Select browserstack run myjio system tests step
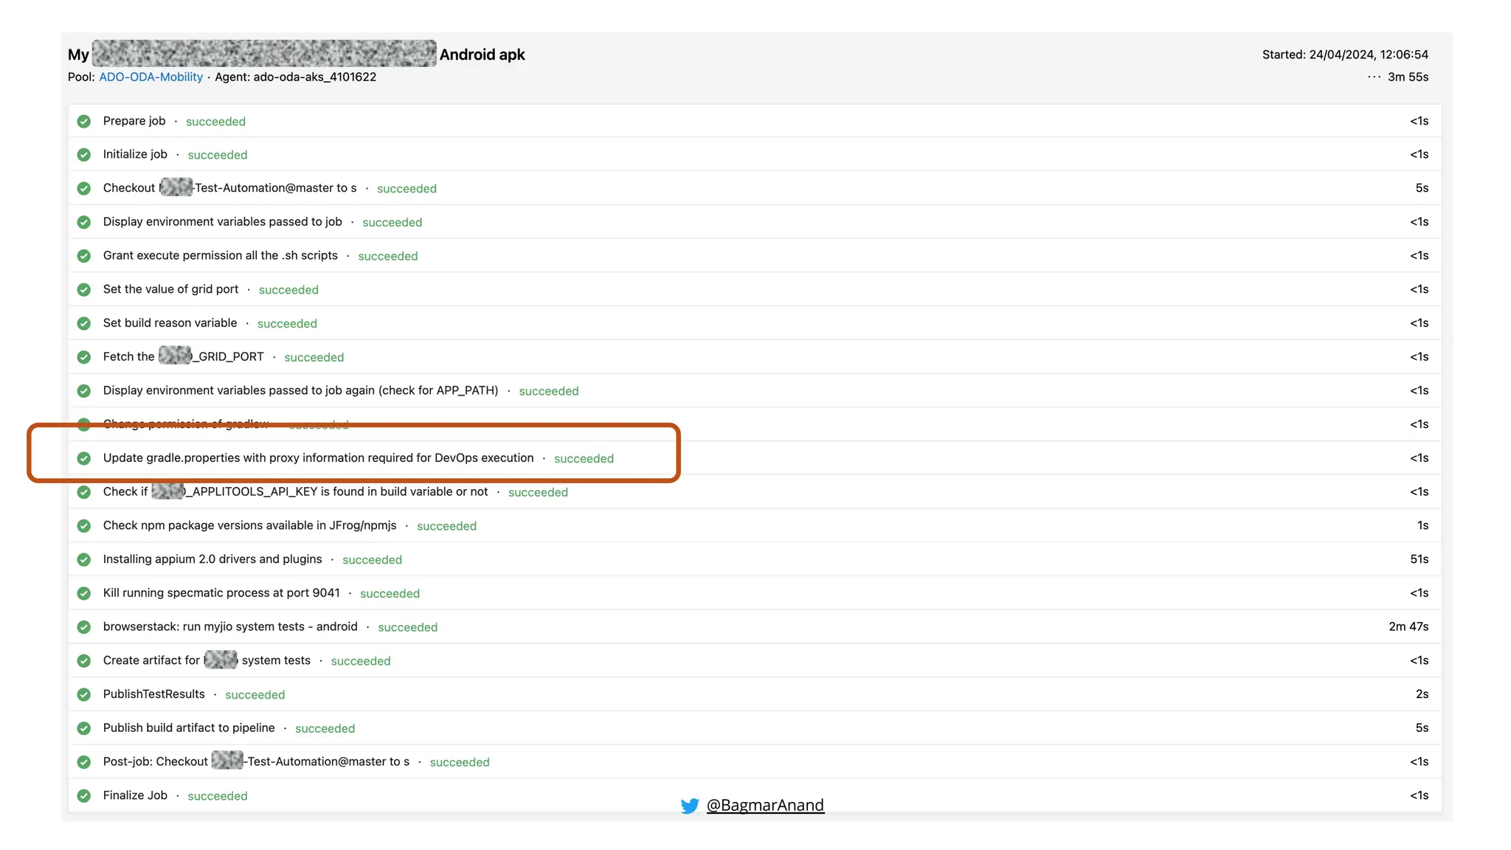Screen dimensions: 1511x850 click(230, 626)
